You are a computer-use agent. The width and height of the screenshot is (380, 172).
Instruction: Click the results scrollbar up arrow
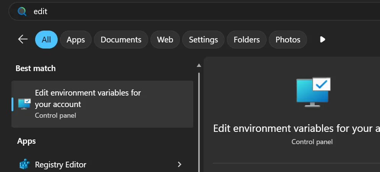tap(199, 65)
